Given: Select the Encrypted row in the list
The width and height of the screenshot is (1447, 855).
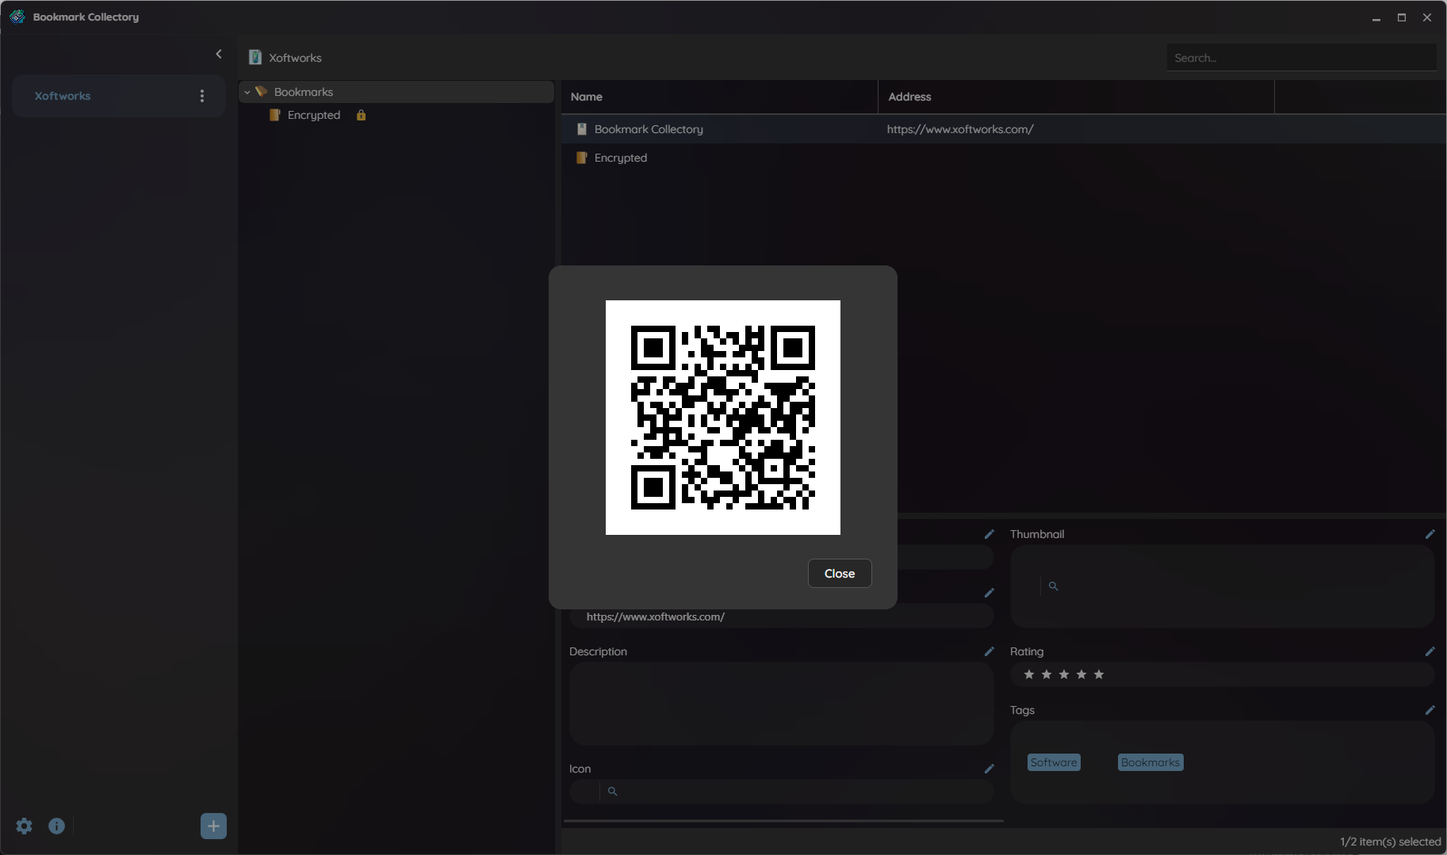Looking at the screenshot, I should tap(1003, 158).
